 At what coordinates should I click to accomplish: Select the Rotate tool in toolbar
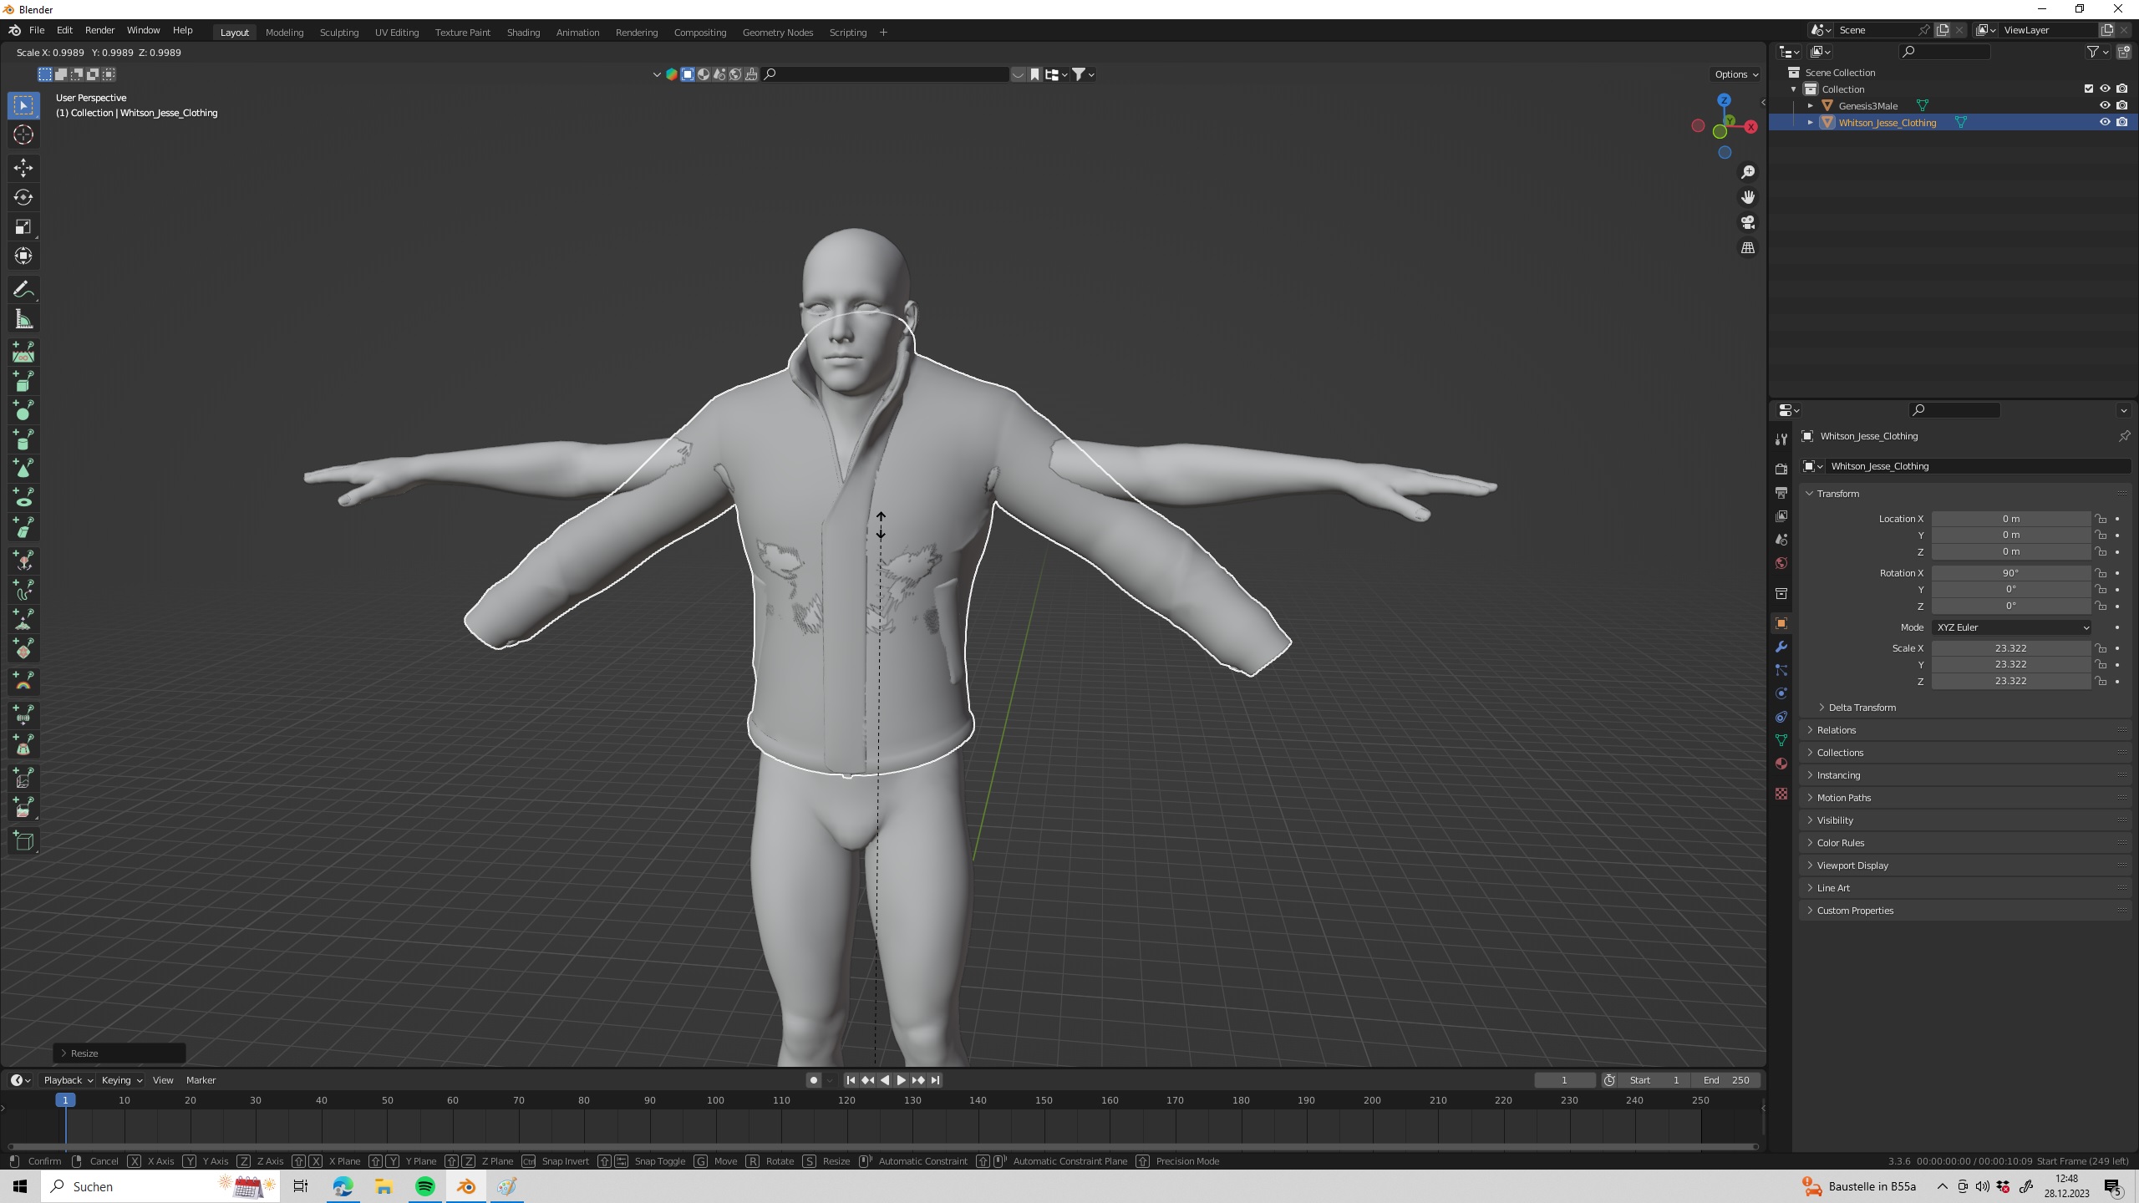click(23, 197)
